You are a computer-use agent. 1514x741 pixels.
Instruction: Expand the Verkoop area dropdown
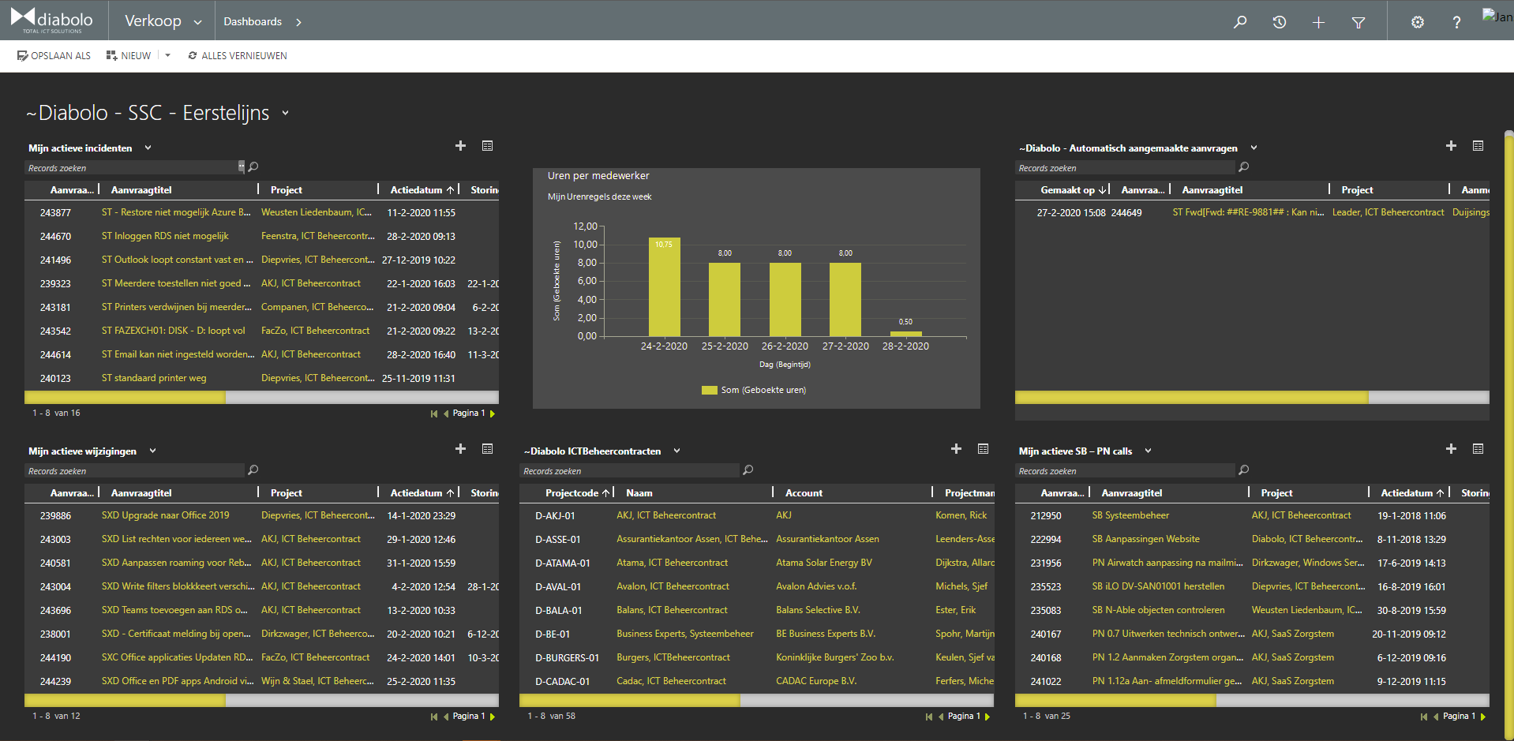(197, 22)
